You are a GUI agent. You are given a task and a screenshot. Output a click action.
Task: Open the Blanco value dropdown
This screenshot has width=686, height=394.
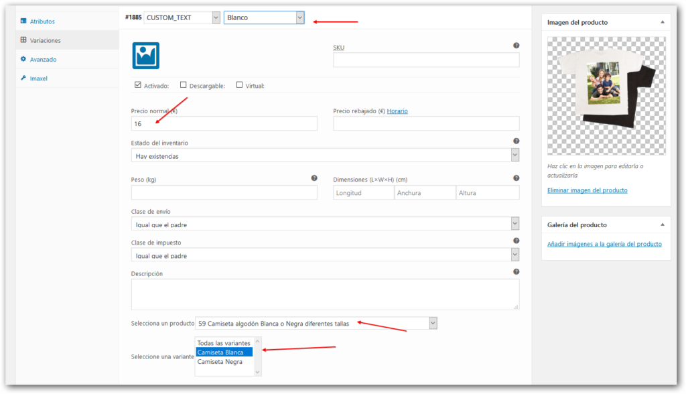click(x=264, y=17)
